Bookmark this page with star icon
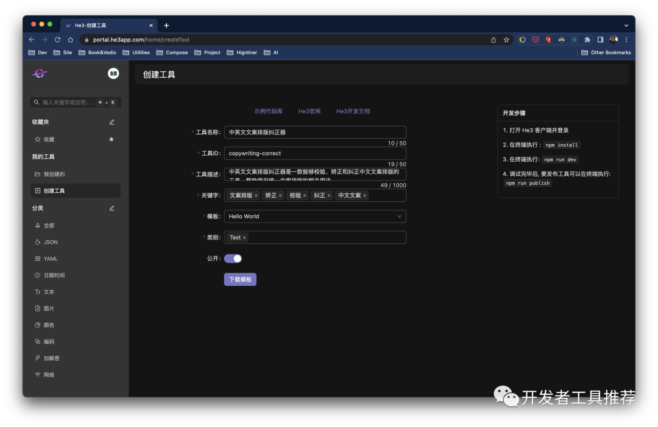This screenshot has height=427, width=658. coord(506,40)
